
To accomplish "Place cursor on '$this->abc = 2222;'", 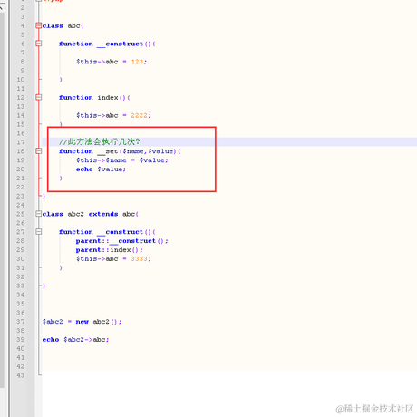I will [x=113, y=115].
